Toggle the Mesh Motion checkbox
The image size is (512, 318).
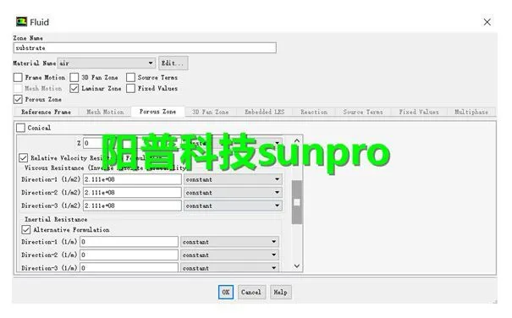click(x=18, y=88)
